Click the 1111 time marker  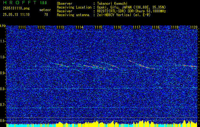pyautogui.click(x=22, y=27)
